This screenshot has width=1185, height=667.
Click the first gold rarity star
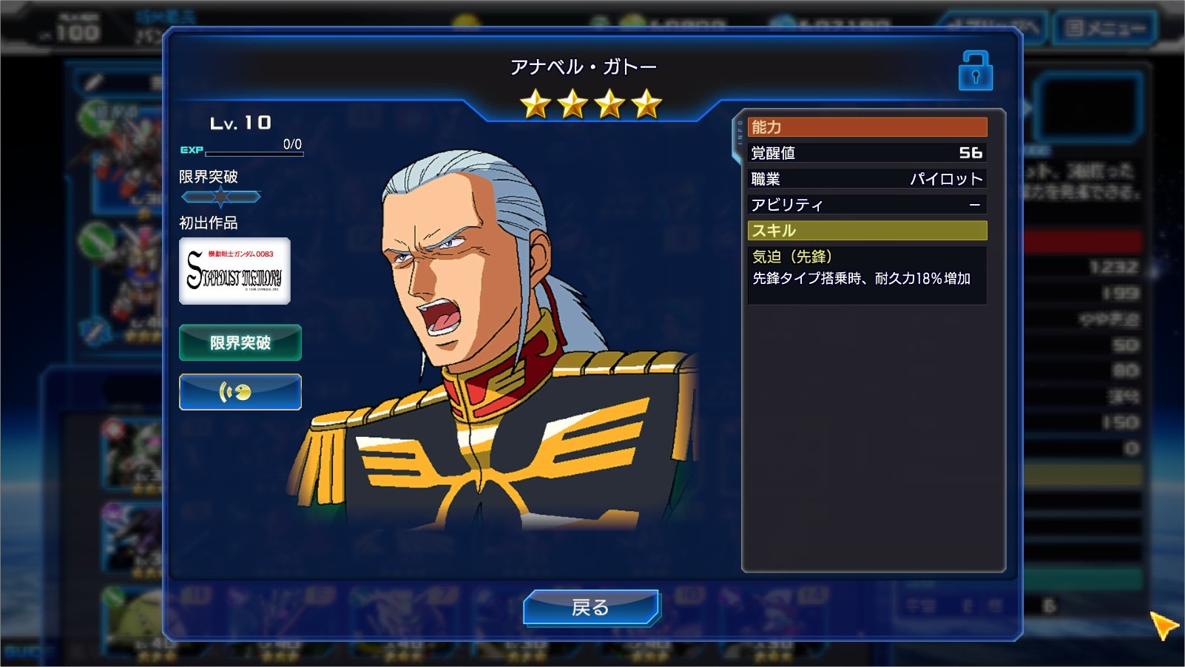point(536,104)
